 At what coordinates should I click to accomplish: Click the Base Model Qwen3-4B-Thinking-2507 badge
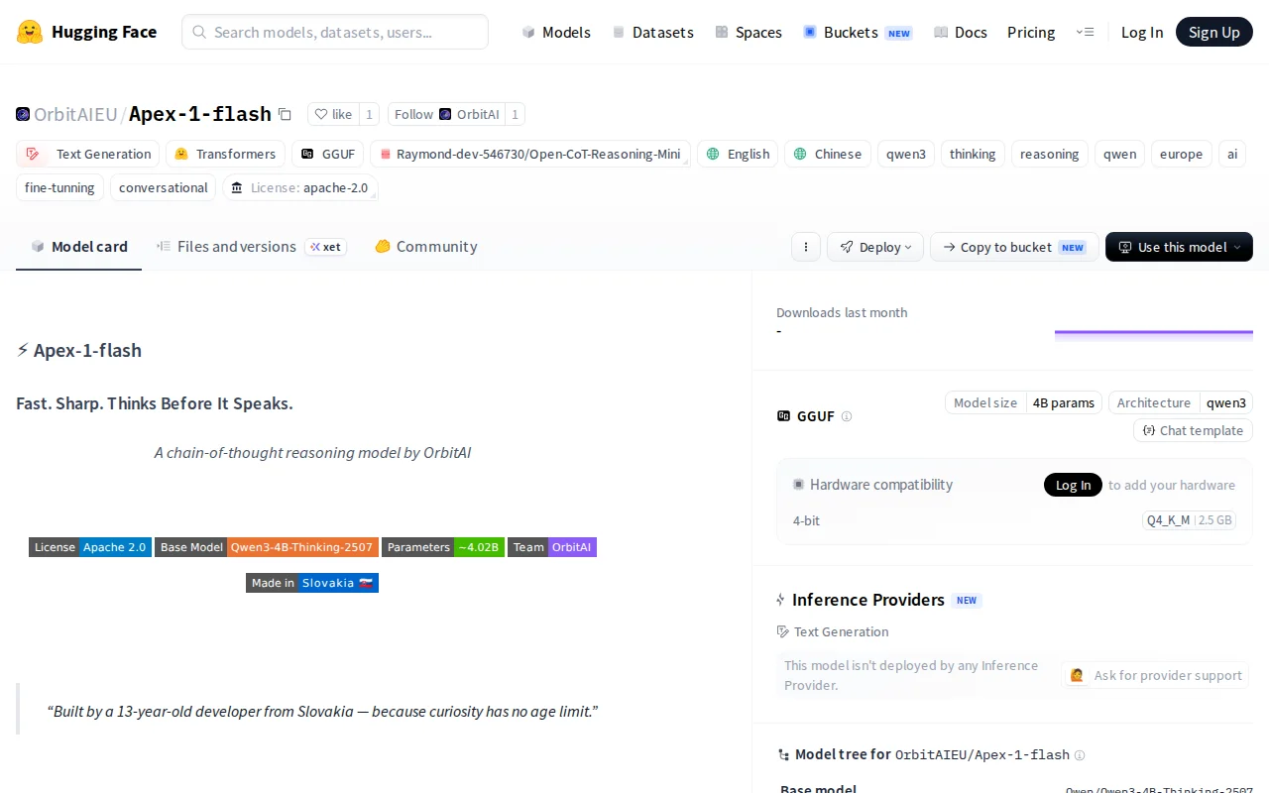(x=267, y=547)
